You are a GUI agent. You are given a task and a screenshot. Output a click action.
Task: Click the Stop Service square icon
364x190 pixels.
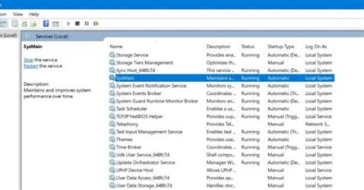[x=77, y=23]
